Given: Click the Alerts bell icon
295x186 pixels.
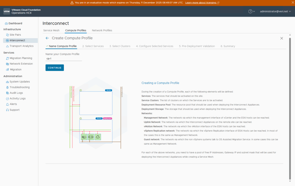Looking at the screenshot, I should (7, 104).
